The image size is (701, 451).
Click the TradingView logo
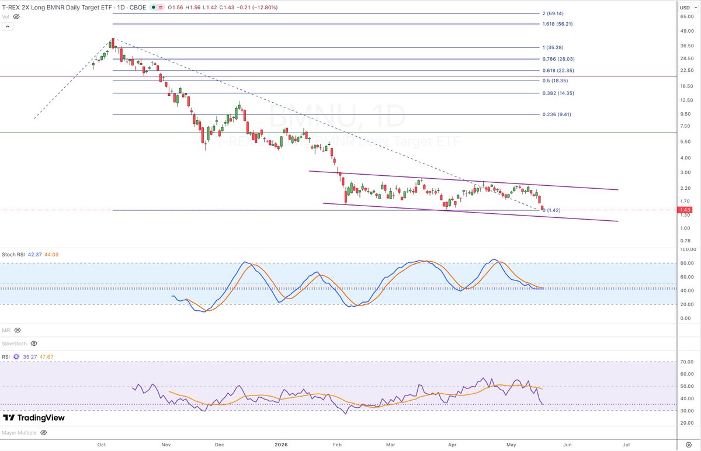point(34,418)
